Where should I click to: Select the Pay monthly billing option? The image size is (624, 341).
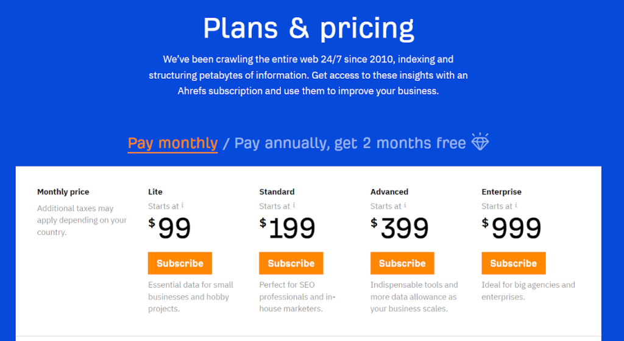pyautogui.click(x=172, y=143)
